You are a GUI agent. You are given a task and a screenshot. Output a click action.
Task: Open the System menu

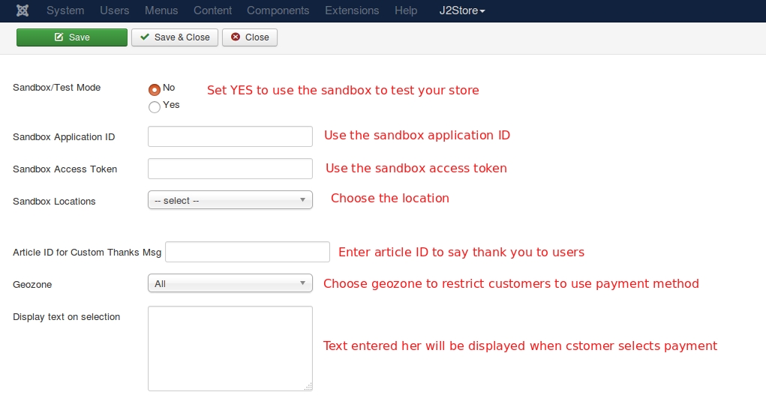point(65,10)
